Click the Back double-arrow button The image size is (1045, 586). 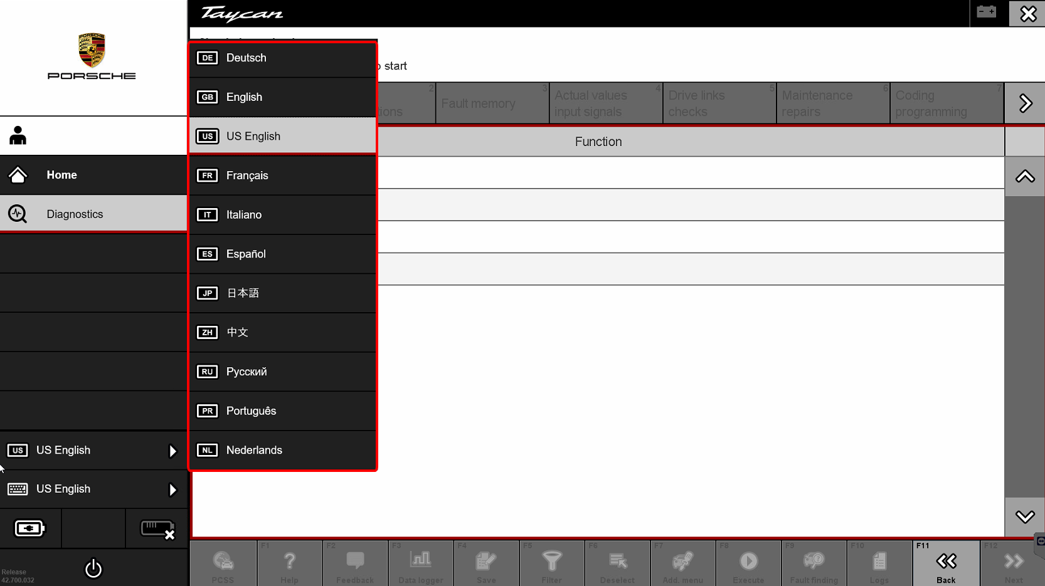pos(945,563)
